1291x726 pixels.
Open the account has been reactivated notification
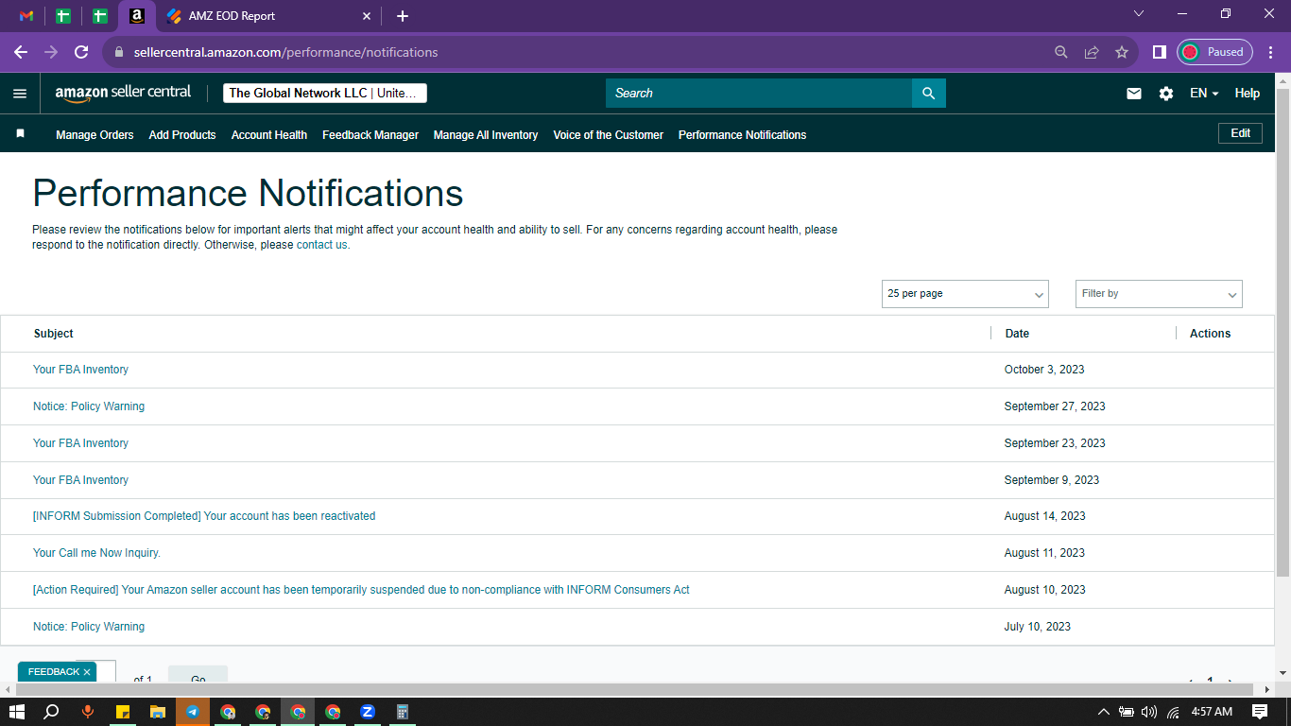pos(204,516)
